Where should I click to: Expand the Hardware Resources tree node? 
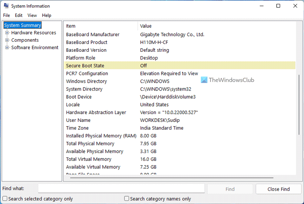point(7,33)
